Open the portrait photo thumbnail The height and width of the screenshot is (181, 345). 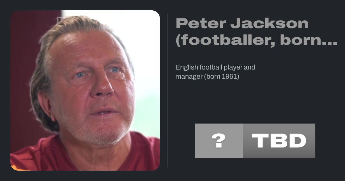[x=85, y=90]
